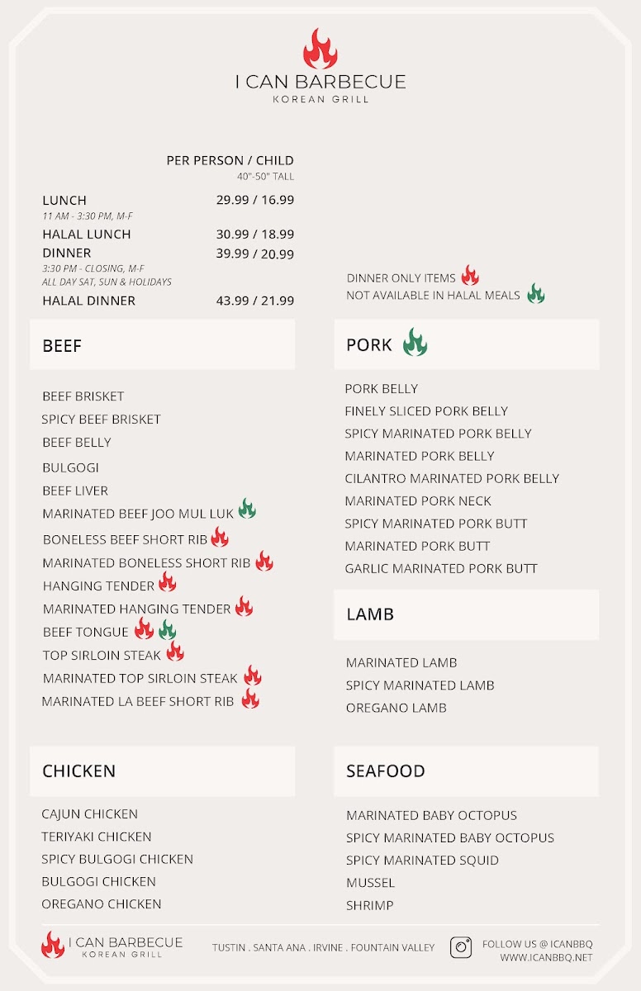Click the green flame next to Not Available in Halal Meals

click(536, 293)
